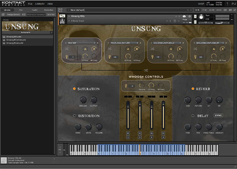
Task: Toggle the Reverb effect power button
Action: click(193, 89)
